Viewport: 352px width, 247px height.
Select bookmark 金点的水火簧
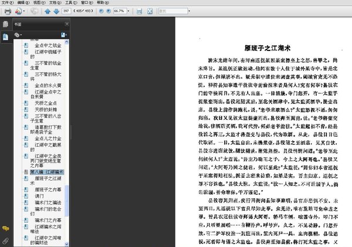(x=48, y=86)
